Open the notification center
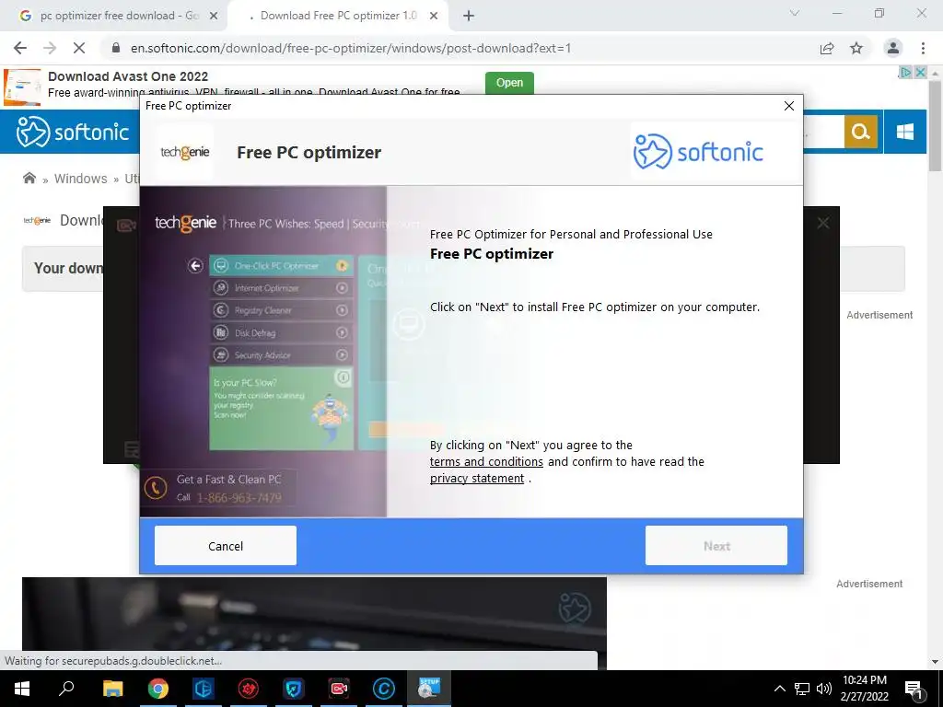This screenshot has height=707, width=943. point(914,689)
